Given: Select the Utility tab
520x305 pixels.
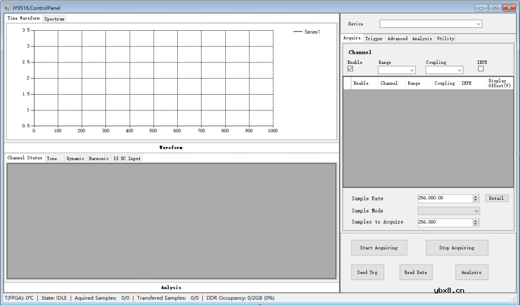Looking at the screenshot, I should [445, 38].
